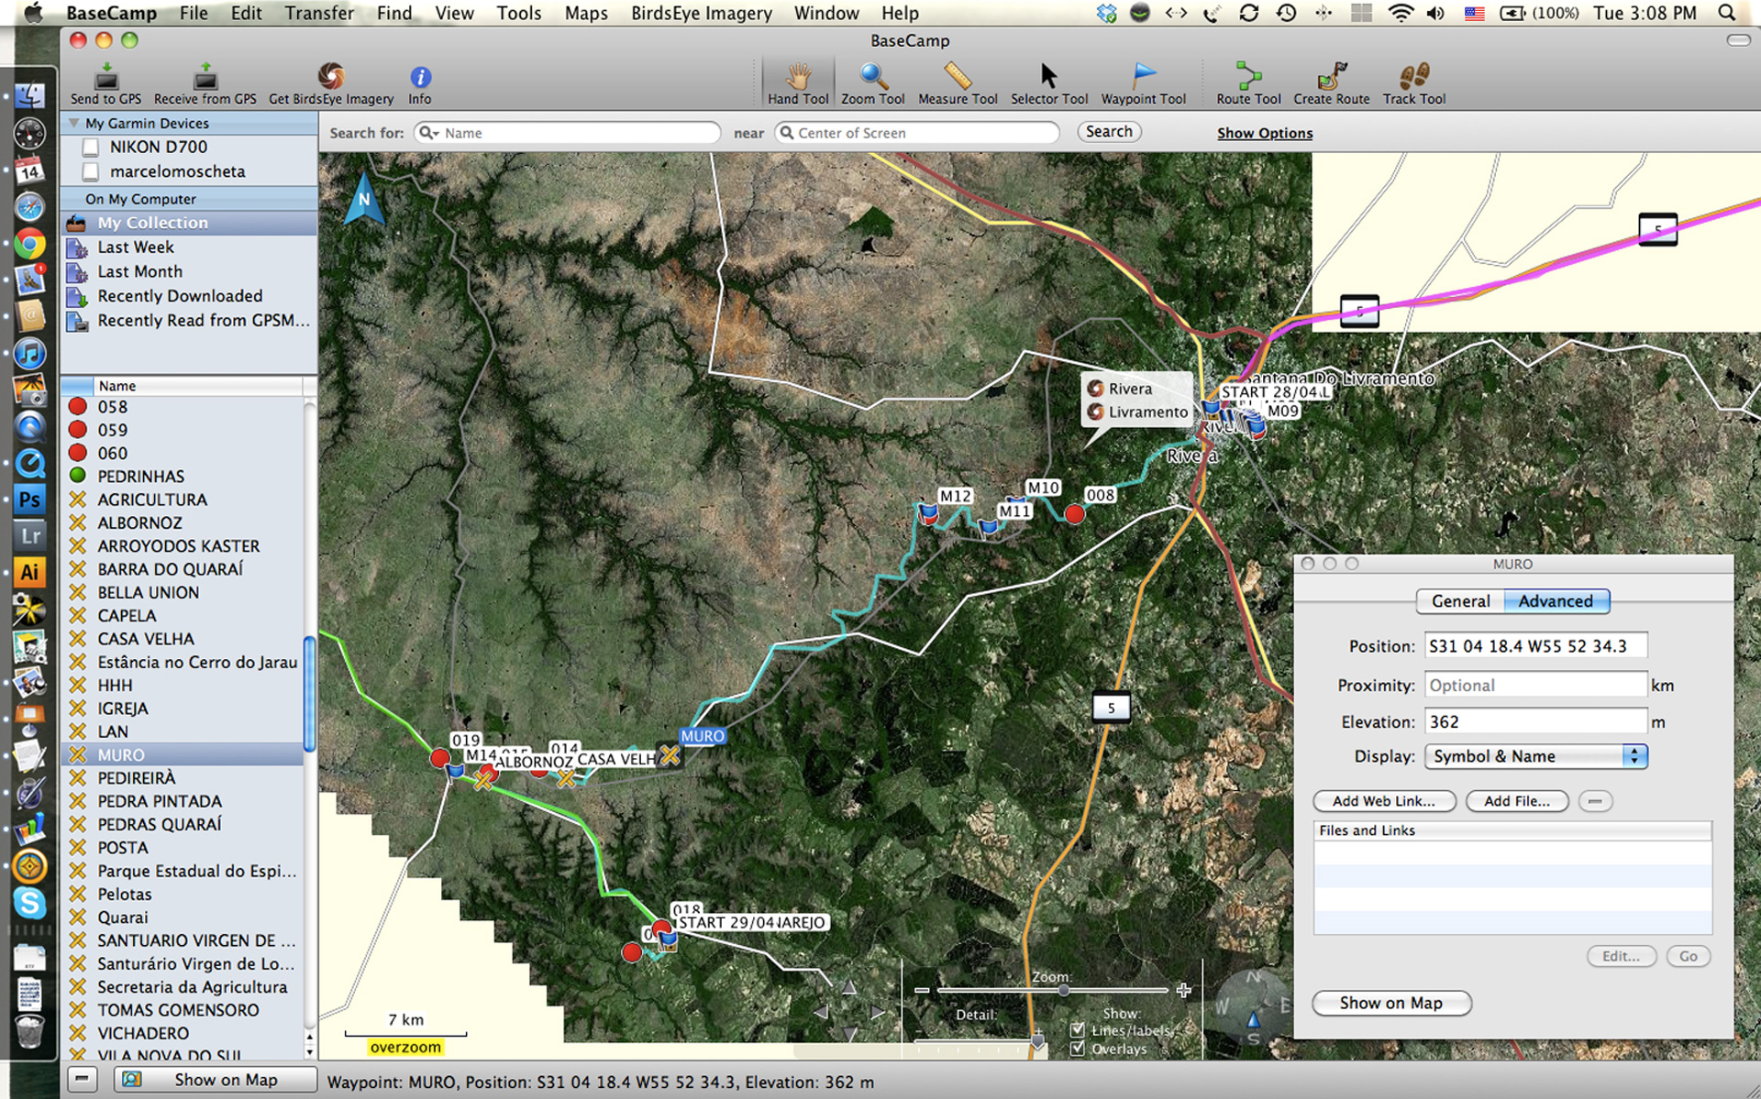Uncheck the Overlays checkbox
This screenshot has width=1761, height=1099.
pos(1078,1049)
